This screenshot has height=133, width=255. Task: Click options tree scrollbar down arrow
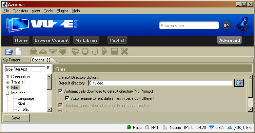click(49, 110)
